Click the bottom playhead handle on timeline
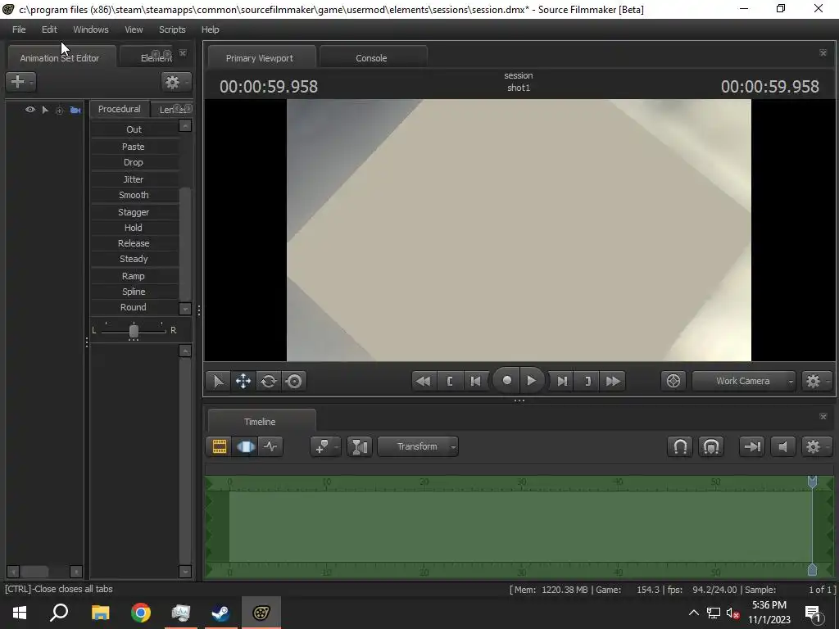 (x=812, y=570)
